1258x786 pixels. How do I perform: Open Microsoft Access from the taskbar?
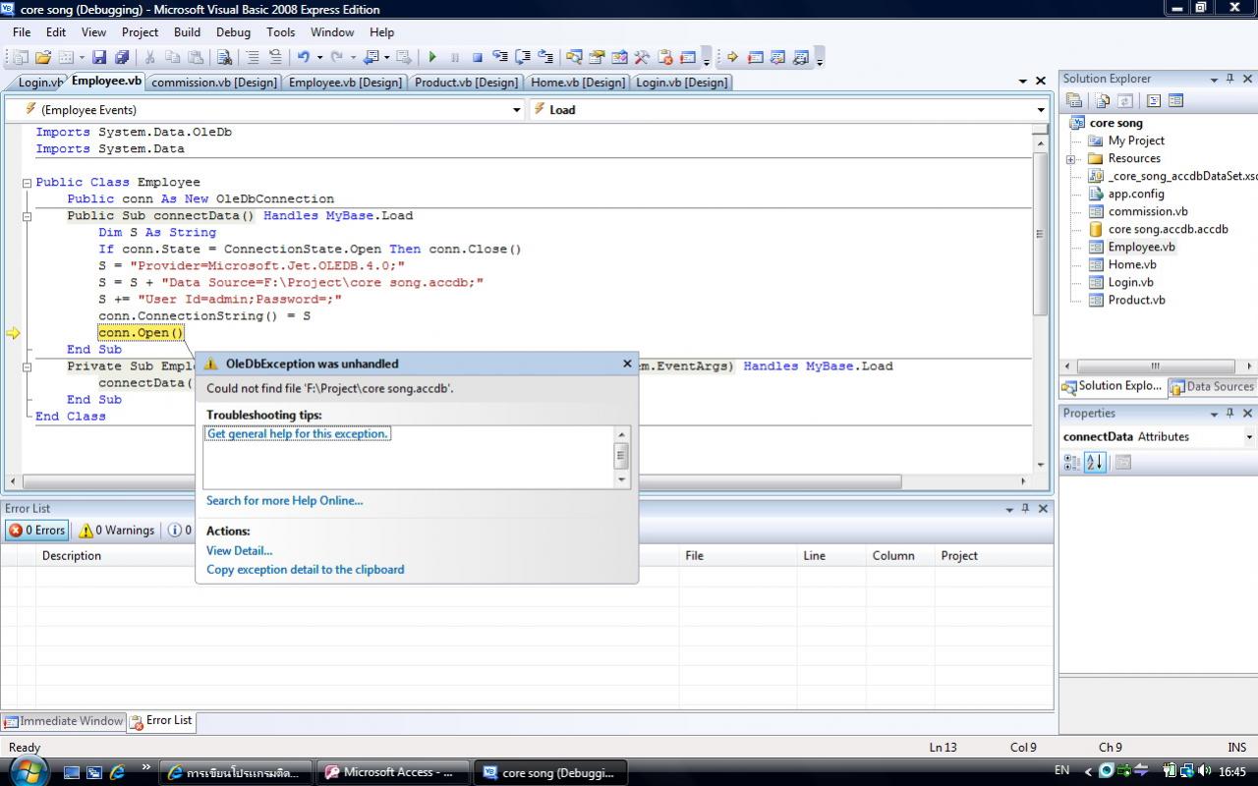[393, 772]
